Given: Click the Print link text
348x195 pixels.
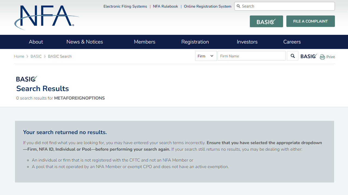Looking at the screenshot, I should pos(331,57).
